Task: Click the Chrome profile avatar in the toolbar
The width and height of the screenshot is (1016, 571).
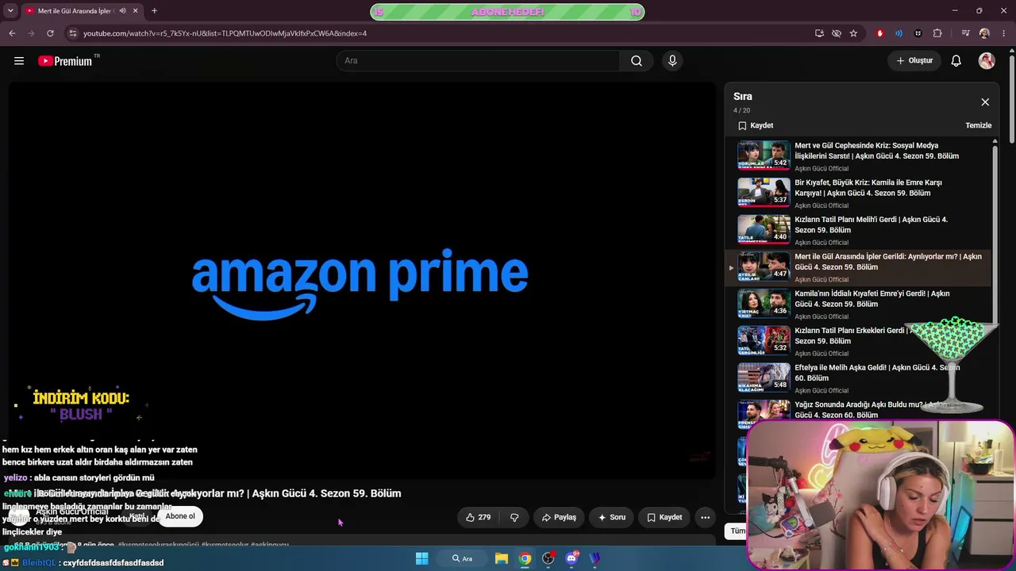Action: 984,33
